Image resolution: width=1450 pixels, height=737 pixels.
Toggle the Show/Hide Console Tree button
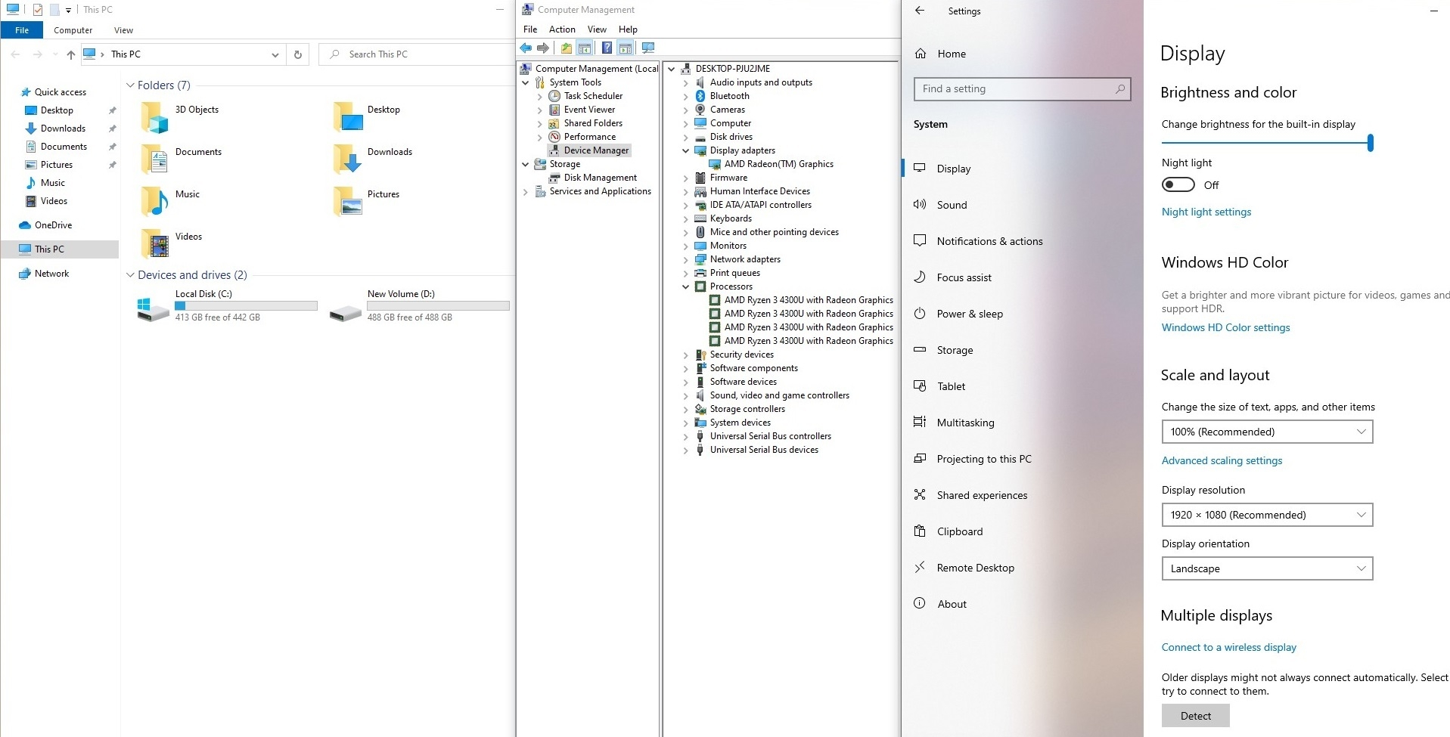(x=585, y=48)
